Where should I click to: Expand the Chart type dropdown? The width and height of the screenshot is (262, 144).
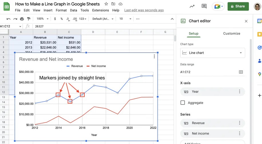(x=213, y=53)
